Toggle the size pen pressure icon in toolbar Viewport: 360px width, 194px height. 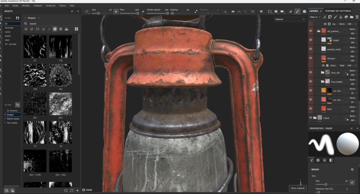click(x=116, y=11)
